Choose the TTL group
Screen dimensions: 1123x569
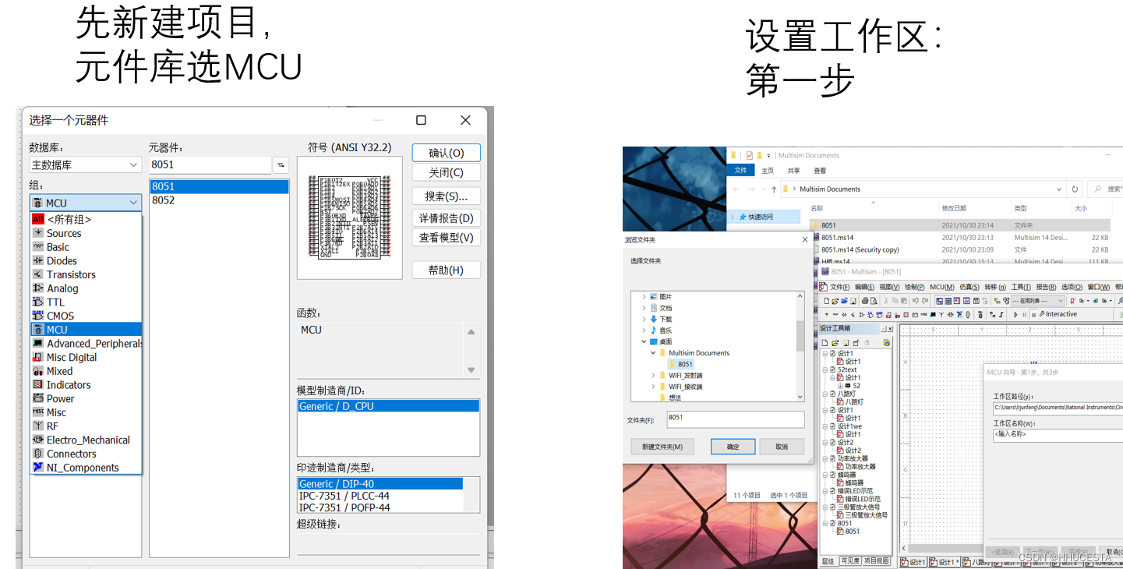pos(86,302)
